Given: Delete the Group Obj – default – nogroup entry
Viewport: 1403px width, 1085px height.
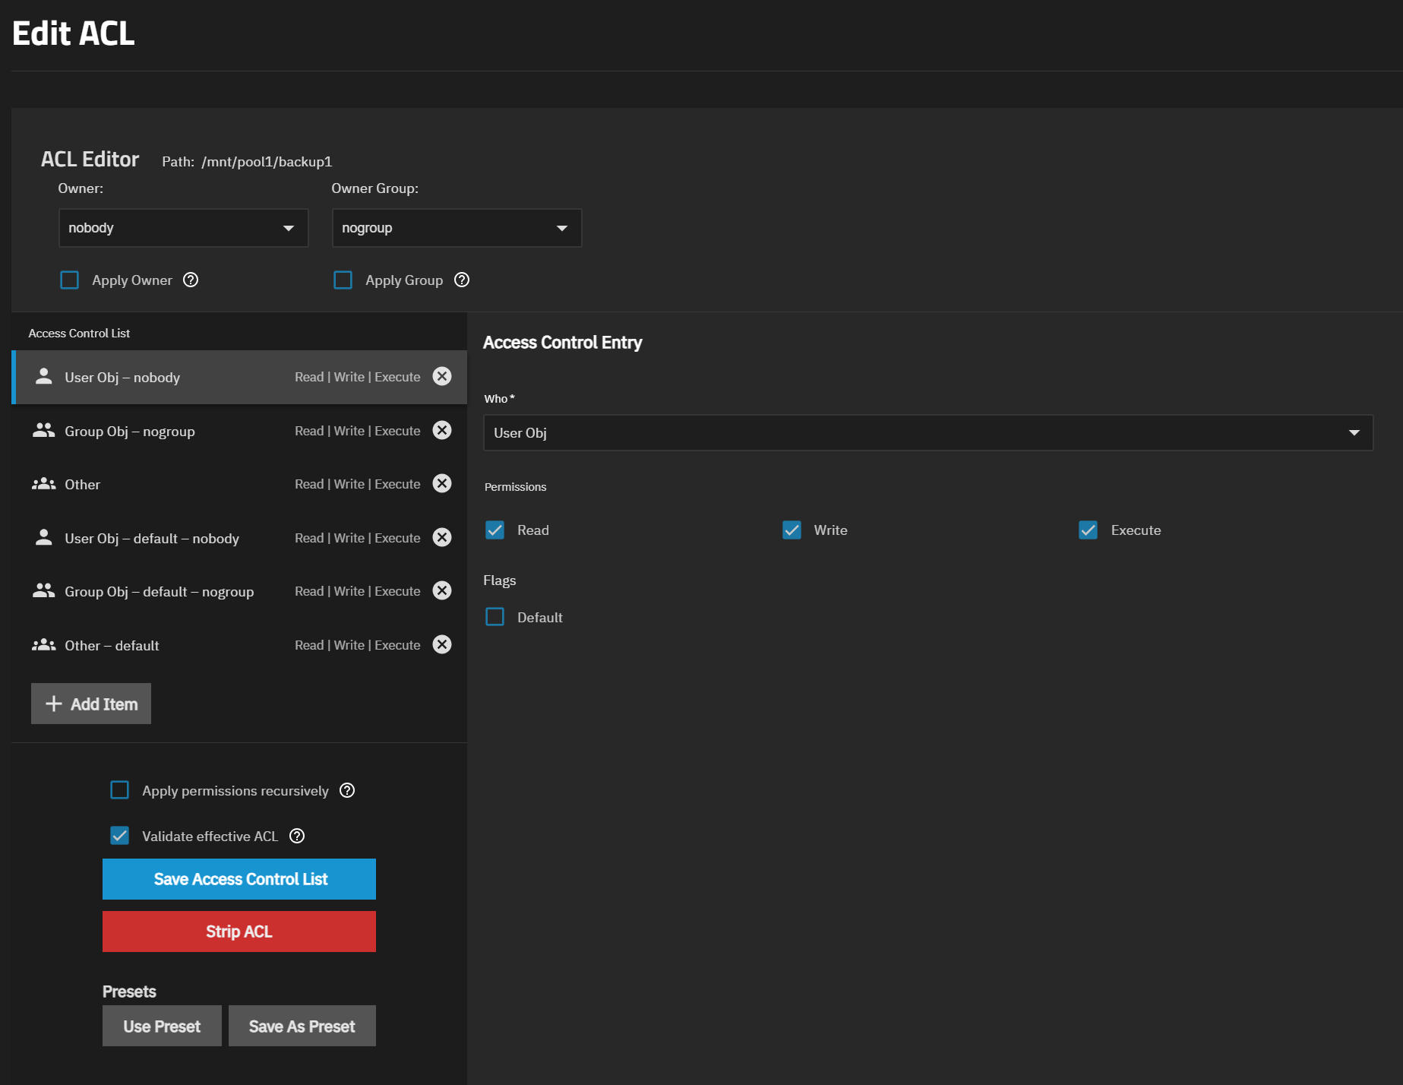Looking at the screenshot, I should [442, 591].
